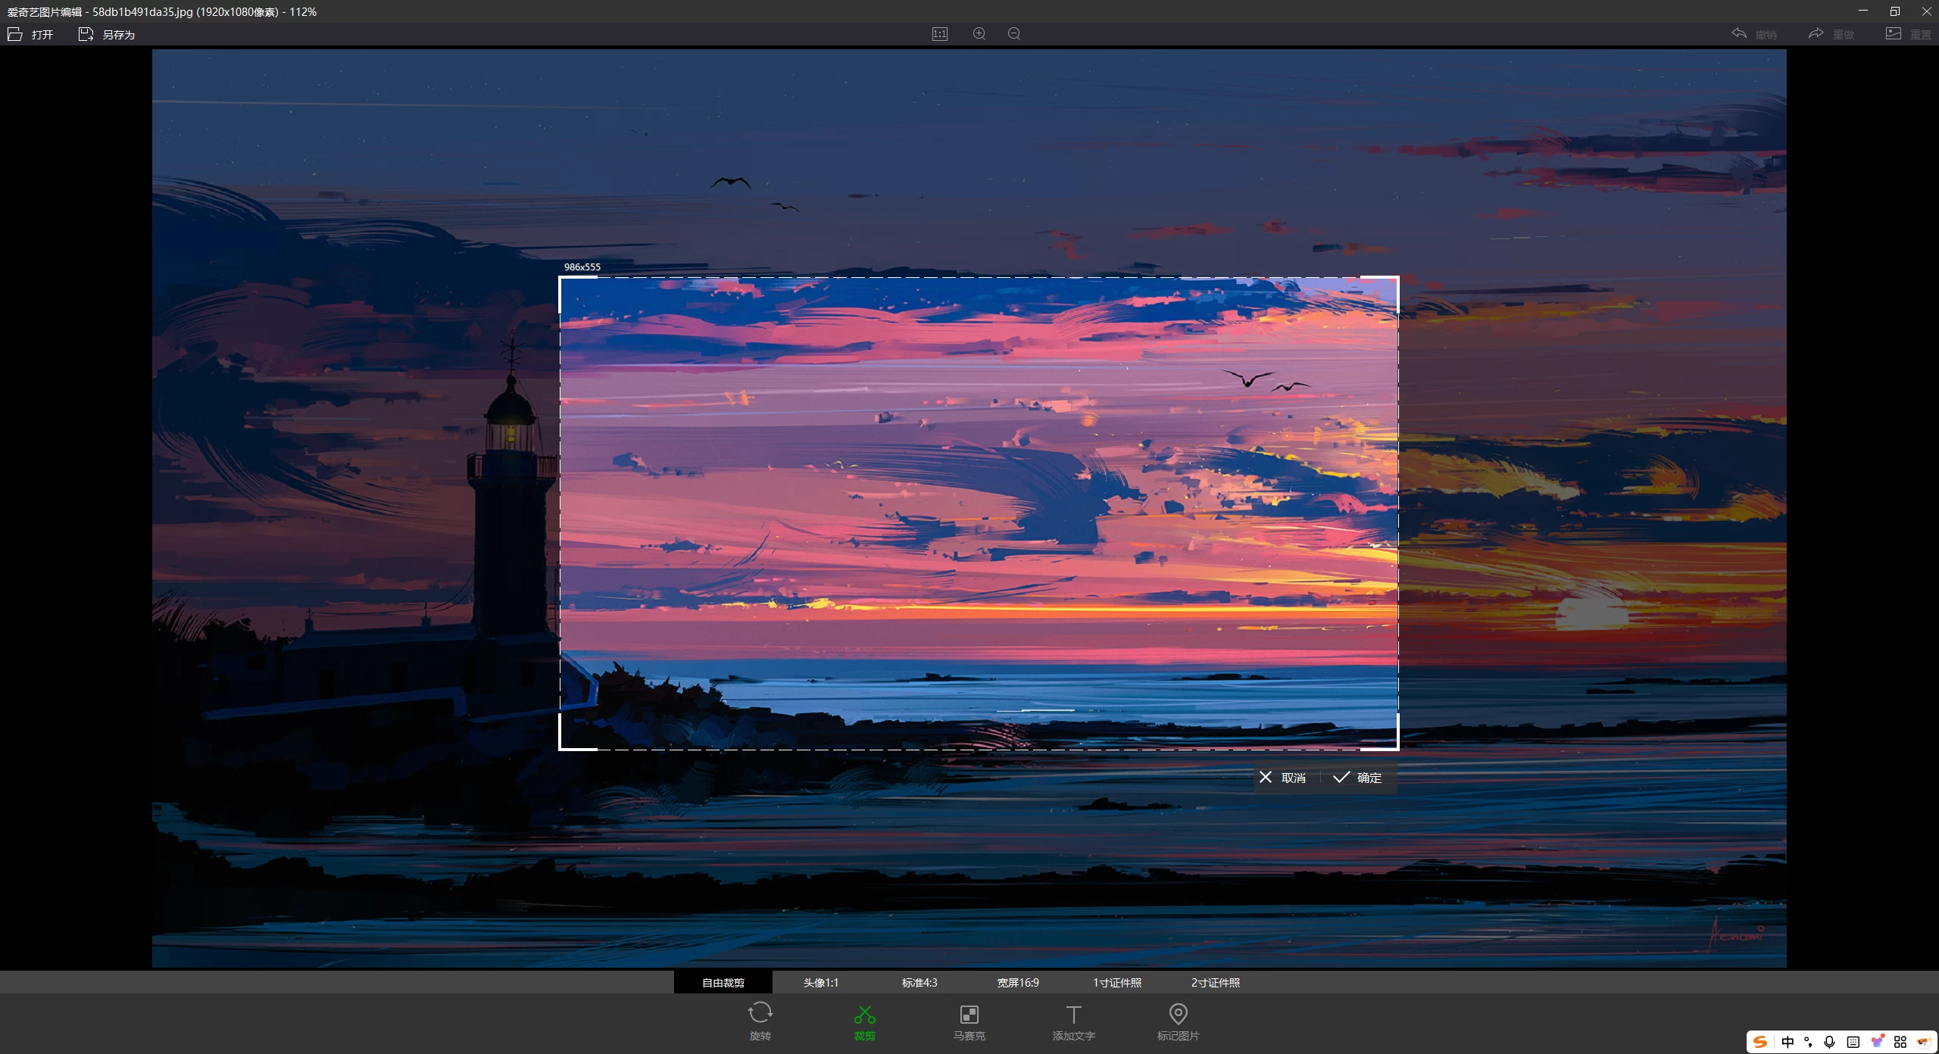Click the zoom out magnifier icon
The height and width of the screenshot is (1054, 1939).
point(1014,34)
